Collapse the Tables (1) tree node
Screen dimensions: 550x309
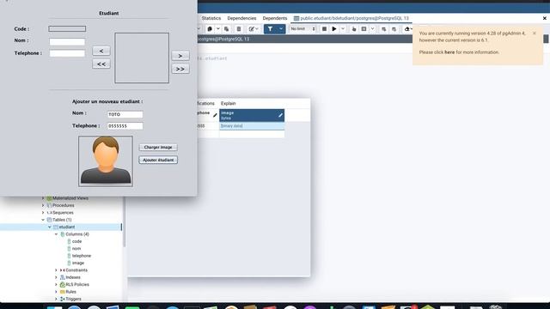(43, 220)
